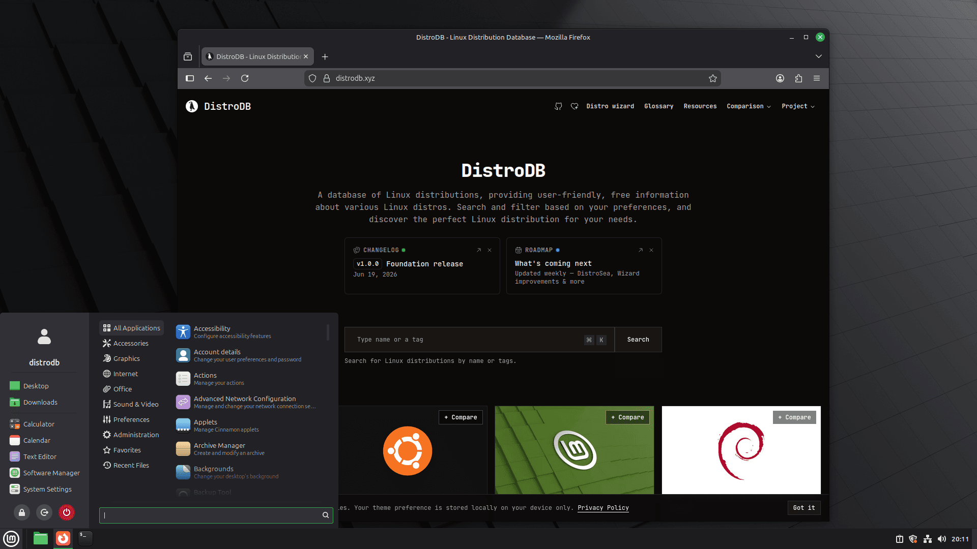The image size is (977, 549).
Task: Select Preferences category in menu
Action: point(131,419)
